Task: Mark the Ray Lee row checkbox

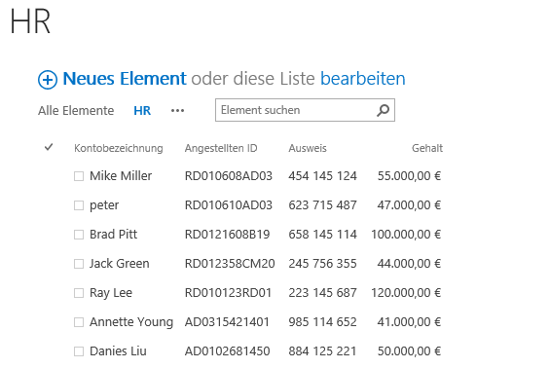Action: click(79, 293)
